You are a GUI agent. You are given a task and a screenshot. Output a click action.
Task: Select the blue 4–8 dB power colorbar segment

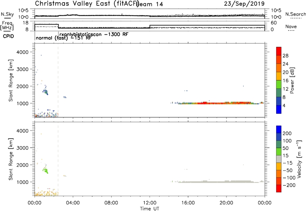click(279, 101)
